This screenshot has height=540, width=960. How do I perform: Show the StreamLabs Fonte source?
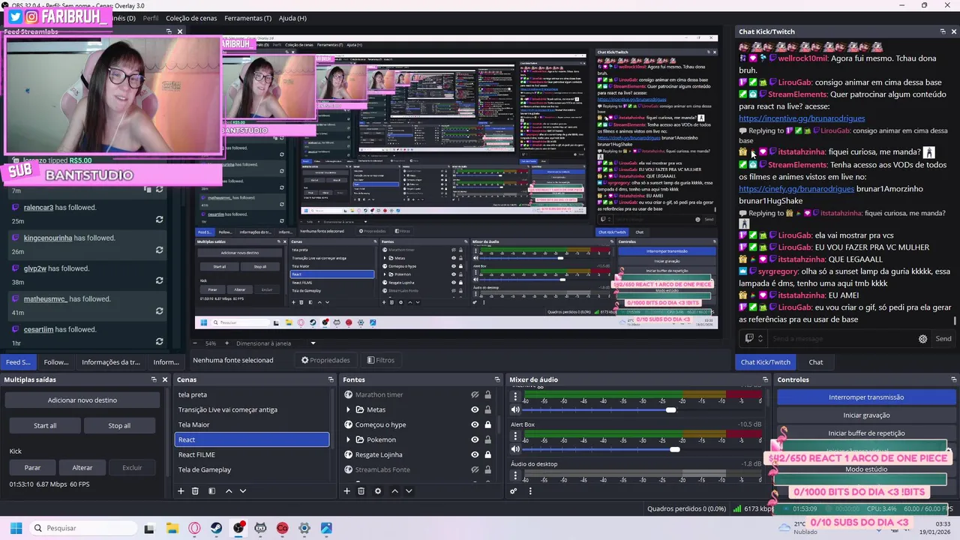coord(475,469)
